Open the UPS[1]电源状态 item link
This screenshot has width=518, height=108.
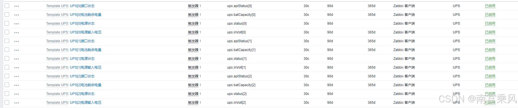click(x=82, y=59)
